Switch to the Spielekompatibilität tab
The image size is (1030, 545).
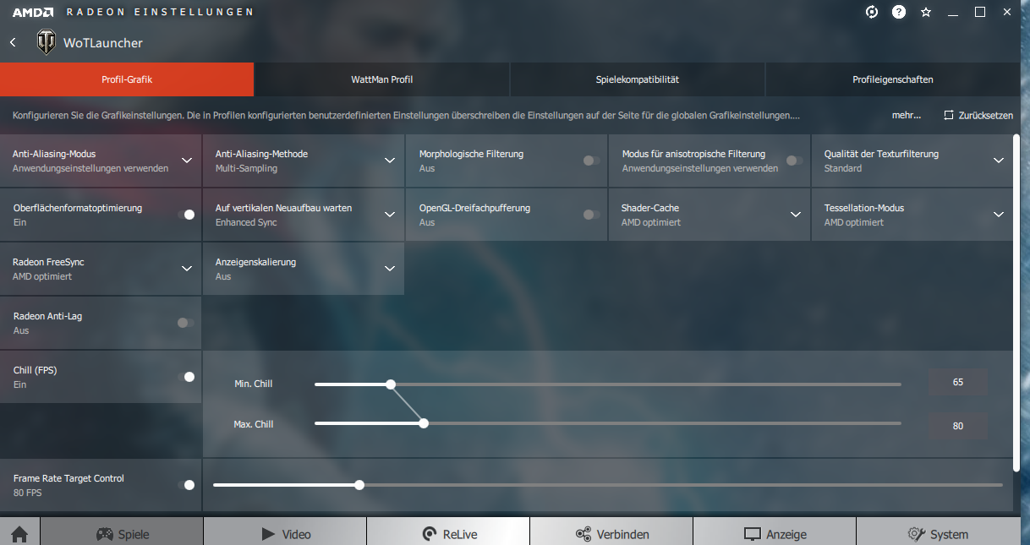click(638, 79)
